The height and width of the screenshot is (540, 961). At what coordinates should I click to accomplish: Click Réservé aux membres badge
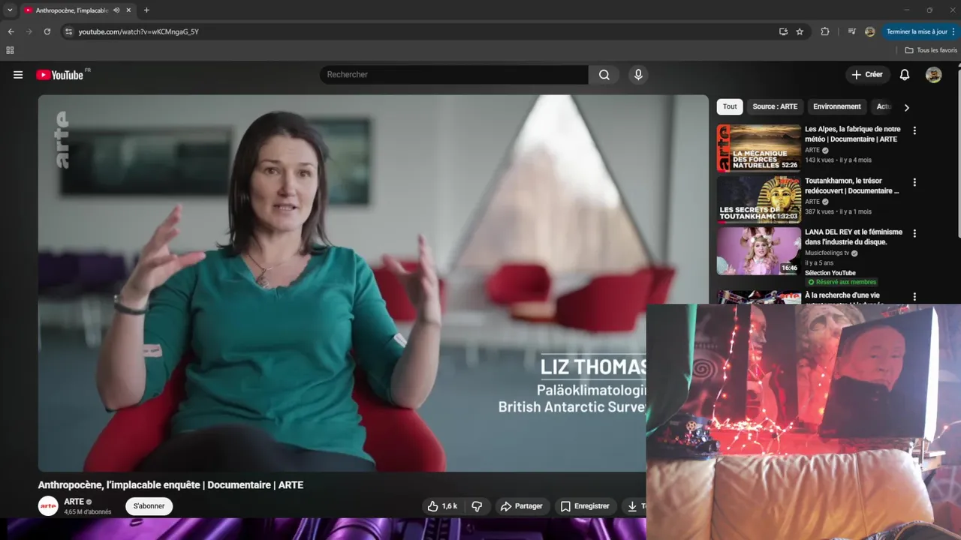click(842, 282)
